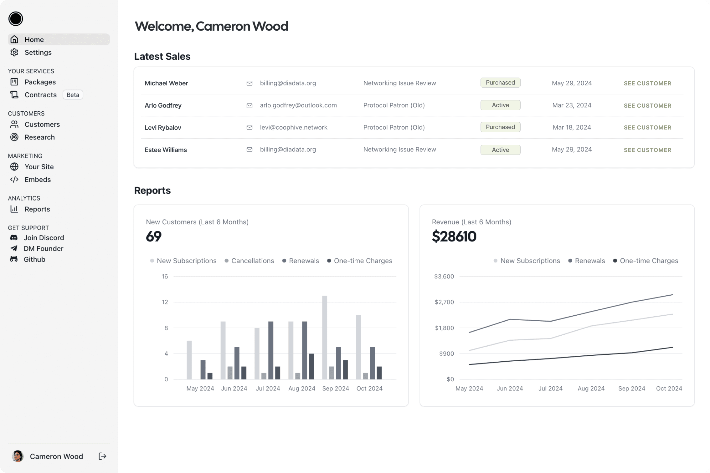
Task: Click Cameron Wood's avatar photo
Action: (x=18, y=456)
